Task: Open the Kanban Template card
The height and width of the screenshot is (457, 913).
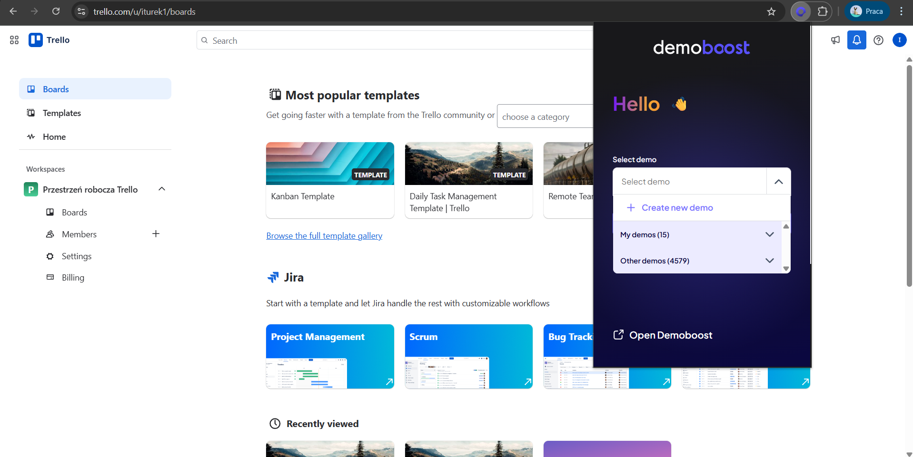Action: point(330,180)
